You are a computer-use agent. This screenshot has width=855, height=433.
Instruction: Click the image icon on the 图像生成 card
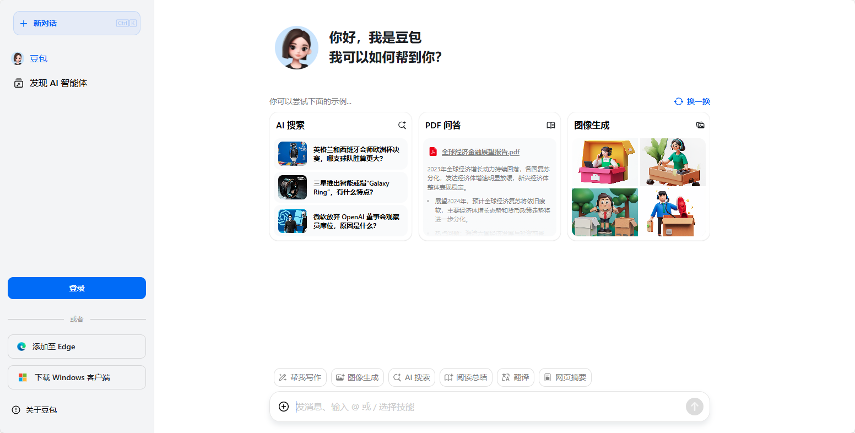pyautogui.click(x=700, y=125)
